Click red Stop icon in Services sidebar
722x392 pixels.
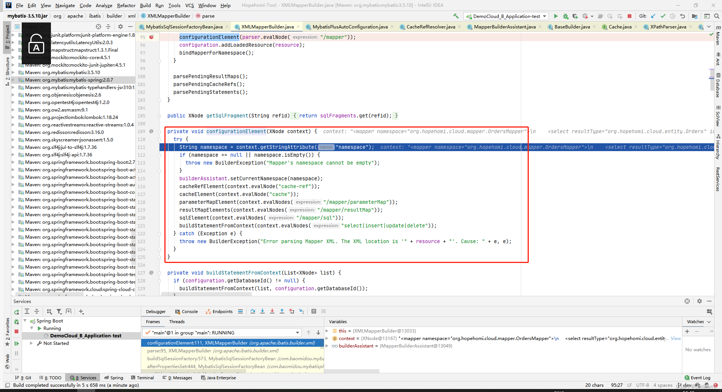[16, 331]
